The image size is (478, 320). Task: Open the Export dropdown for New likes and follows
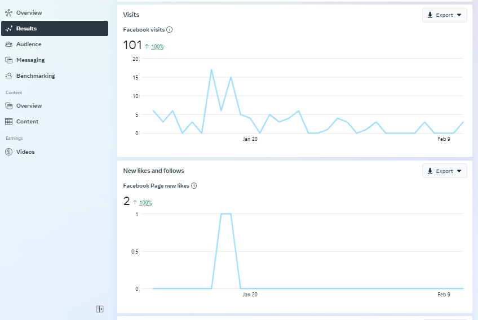pos(444,171)
